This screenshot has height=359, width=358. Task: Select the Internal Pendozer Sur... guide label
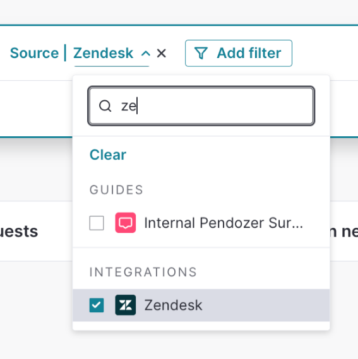pos(224,223)
